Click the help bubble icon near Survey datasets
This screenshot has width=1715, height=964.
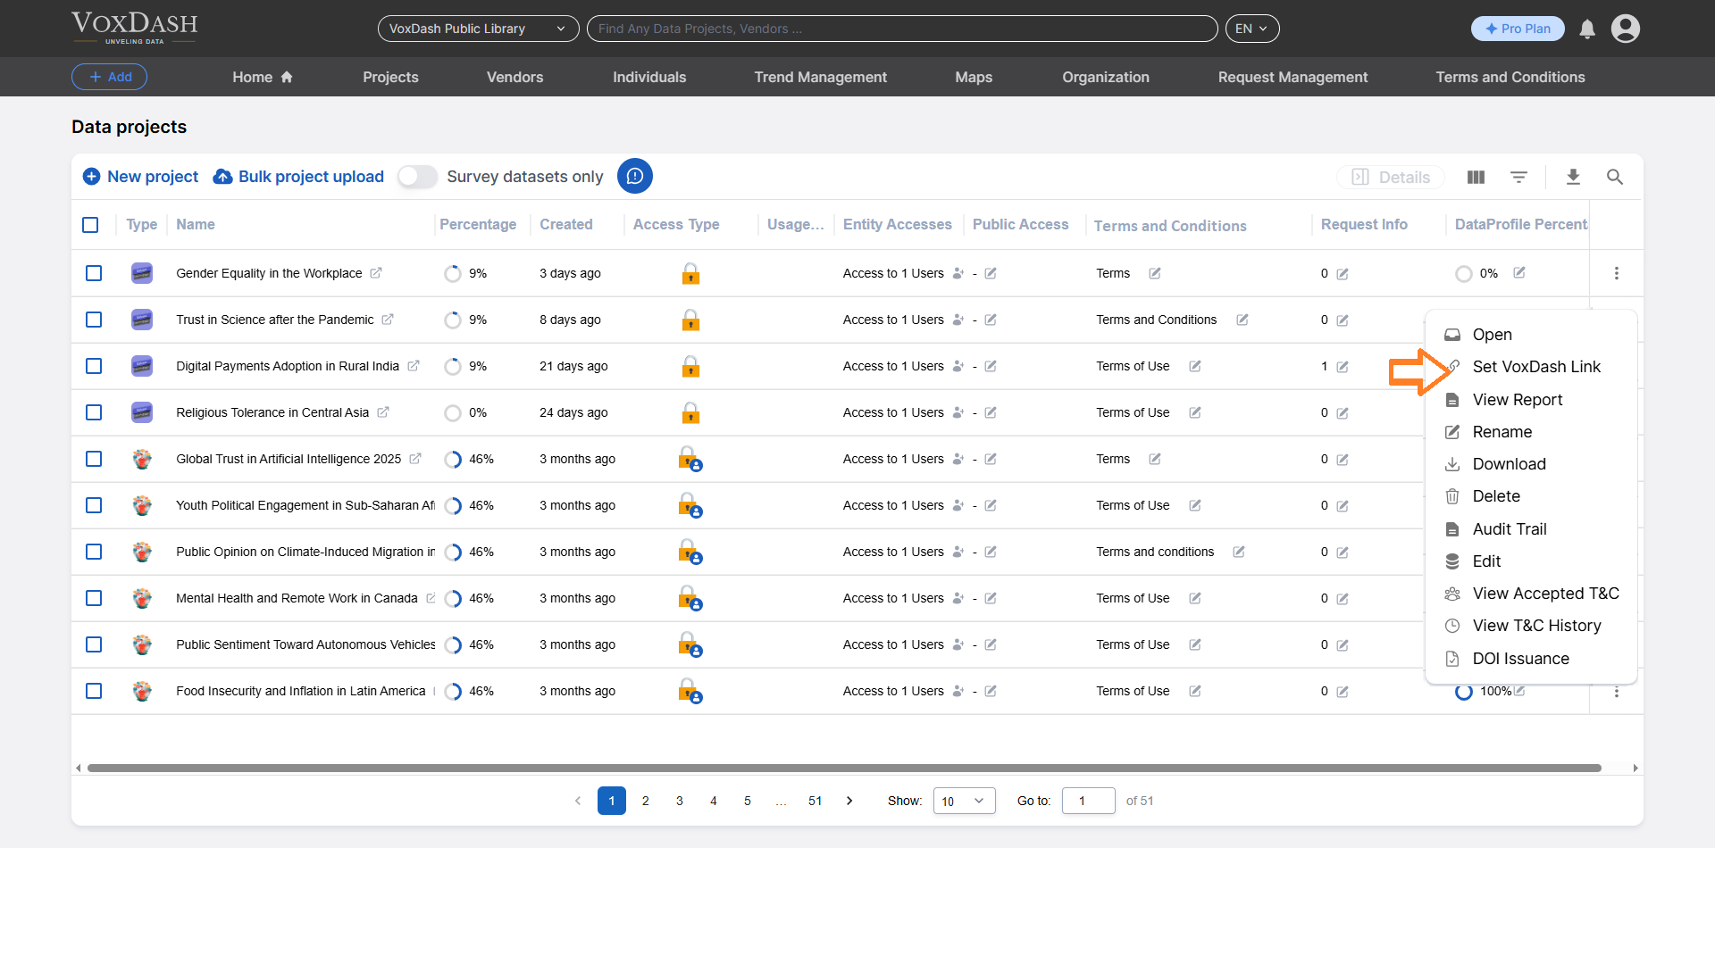tap(635, 176)
